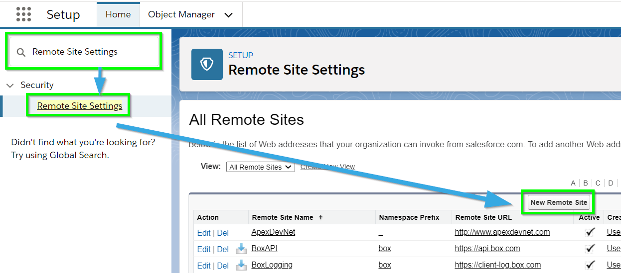Image resolution: width=621 pixels, height=273 pixels.
Task: Click the ApexDevNet Active checkmark
Action: pos(590,232)
